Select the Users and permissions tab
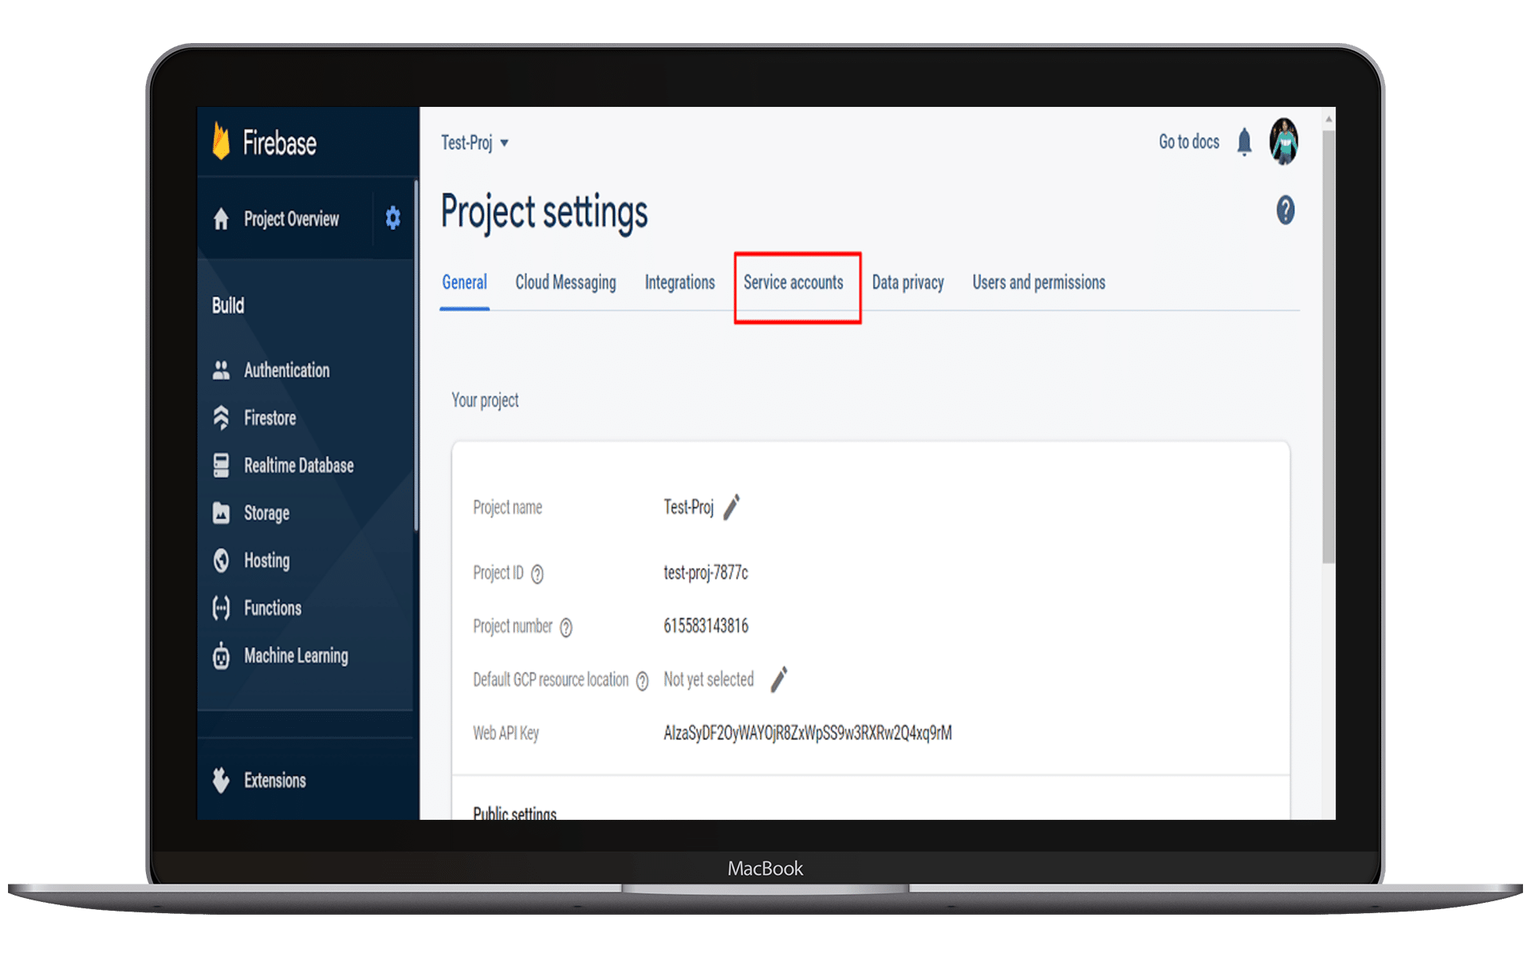The image size is (1531, 957). [x=1038, y=282]
